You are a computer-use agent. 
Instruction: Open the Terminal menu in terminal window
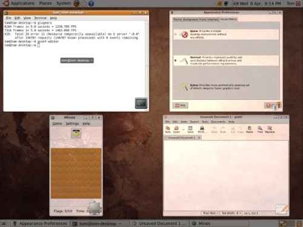click(x=40, y=18)
